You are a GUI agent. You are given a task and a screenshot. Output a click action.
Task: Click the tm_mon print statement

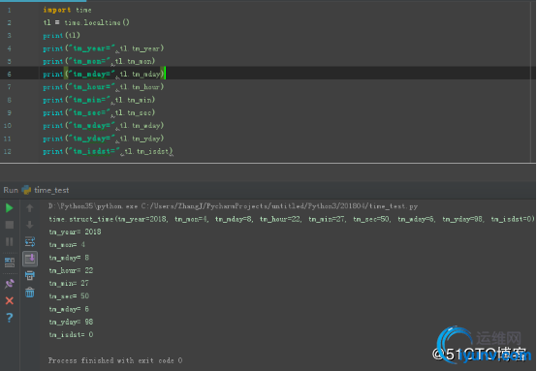point(99,61)
